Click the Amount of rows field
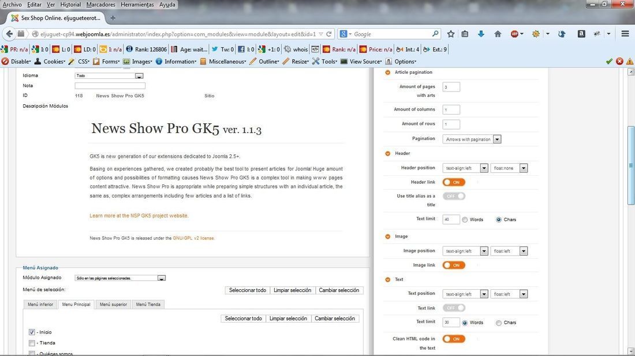The image size is (635, 356). [x=451, y=124]
